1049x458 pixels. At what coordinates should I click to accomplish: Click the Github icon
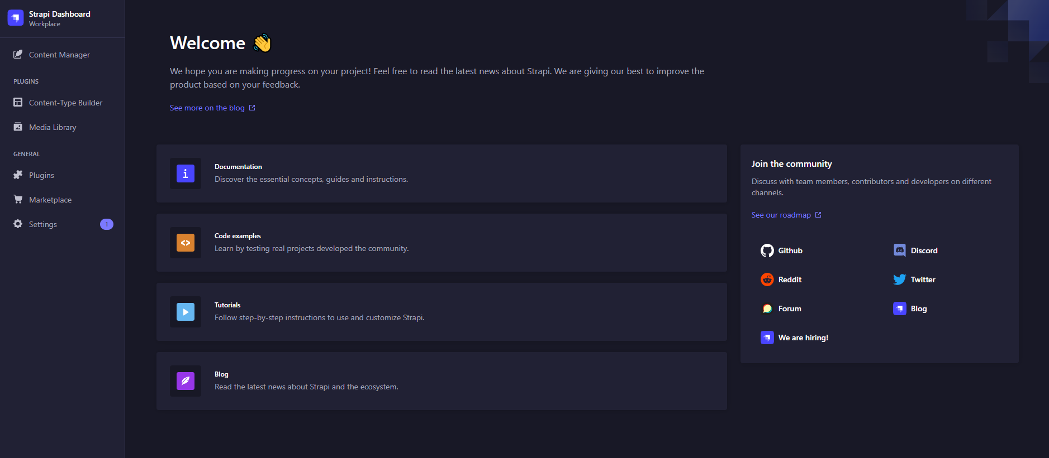(x=767, y=250)
